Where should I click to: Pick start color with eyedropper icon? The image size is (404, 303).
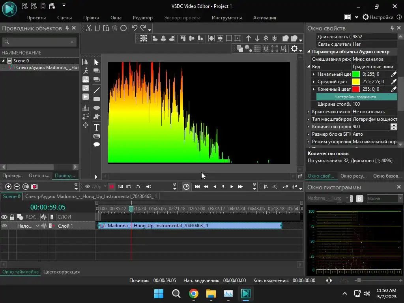click(393, 74)
